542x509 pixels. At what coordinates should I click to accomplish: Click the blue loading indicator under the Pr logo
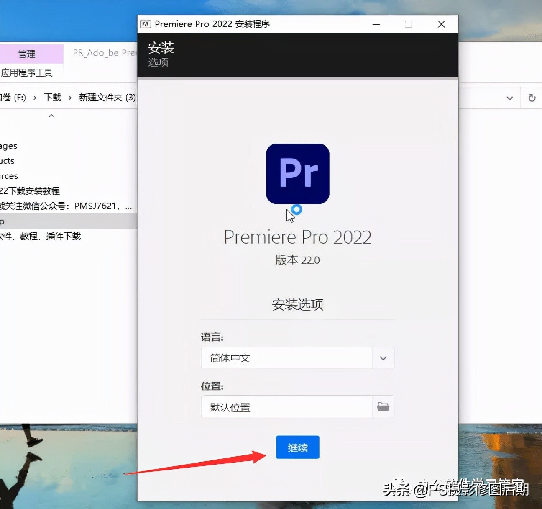[297, 208]
